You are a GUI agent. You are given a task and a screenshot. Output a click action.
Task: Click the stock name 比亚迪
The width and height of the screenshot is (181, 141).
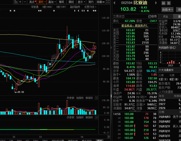(140, 3)
